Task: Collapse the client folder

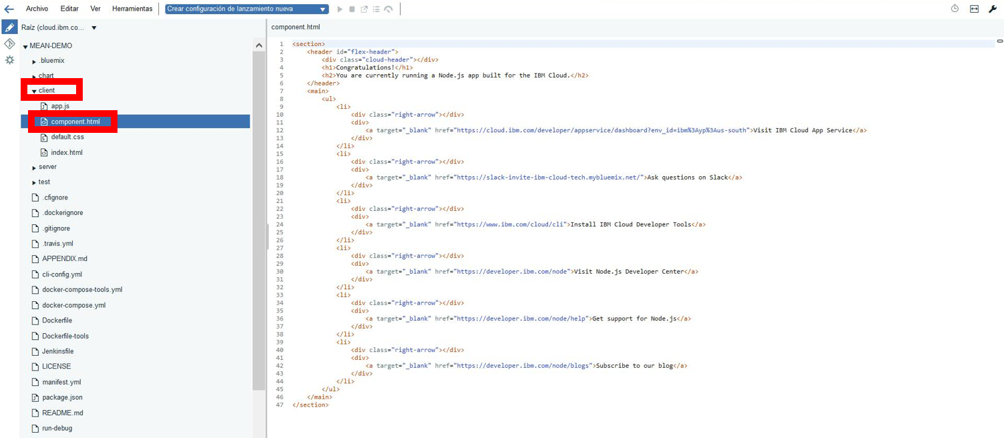Action: pyautogui.click(x=33, y=90)
